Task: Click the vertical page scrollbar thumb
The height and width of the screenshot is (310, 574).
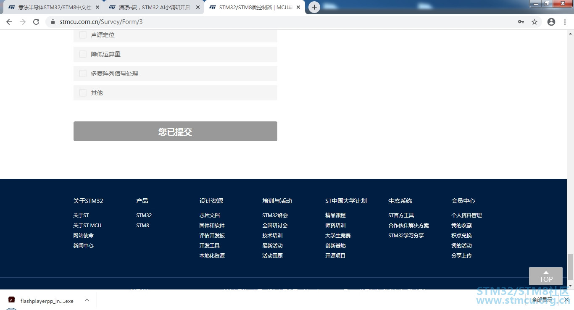Action: (570, 267)
